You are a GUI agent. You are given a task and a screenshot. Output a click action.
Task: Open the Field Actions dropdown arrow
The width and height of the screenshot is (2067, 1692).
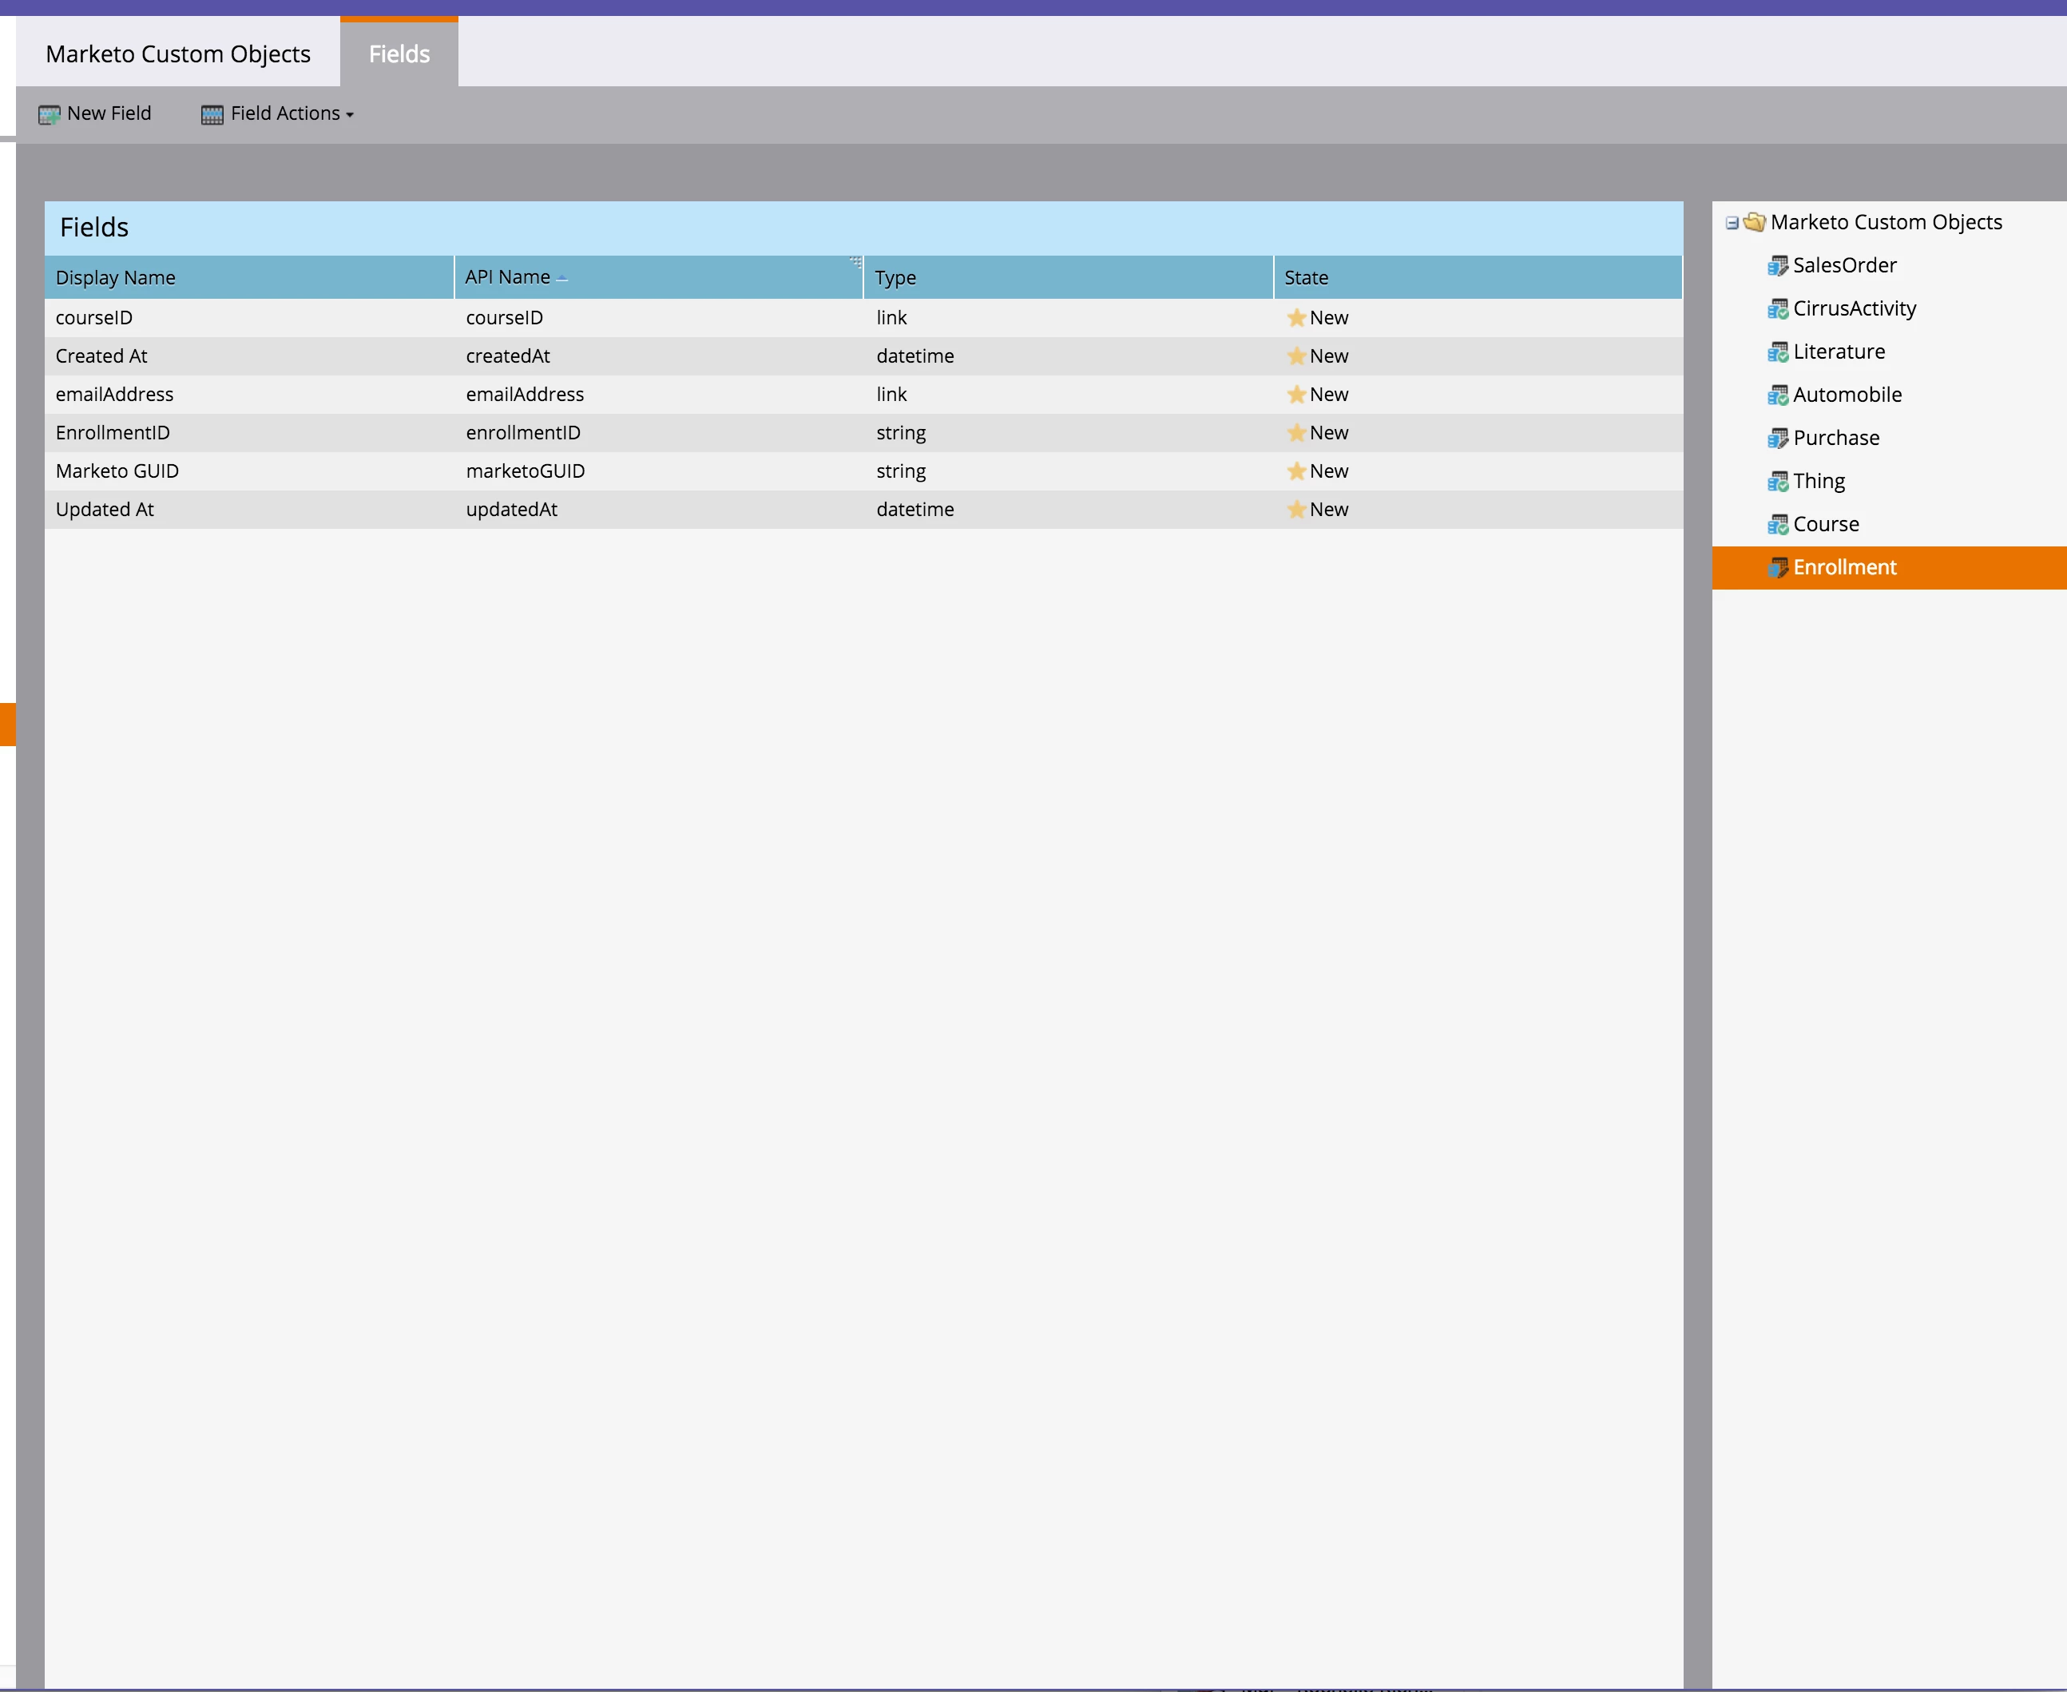click(x=350, y=115)
